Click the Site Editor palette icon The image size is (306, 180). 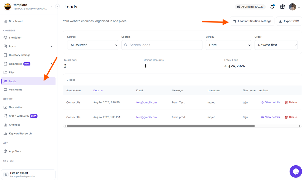point(5,38)
